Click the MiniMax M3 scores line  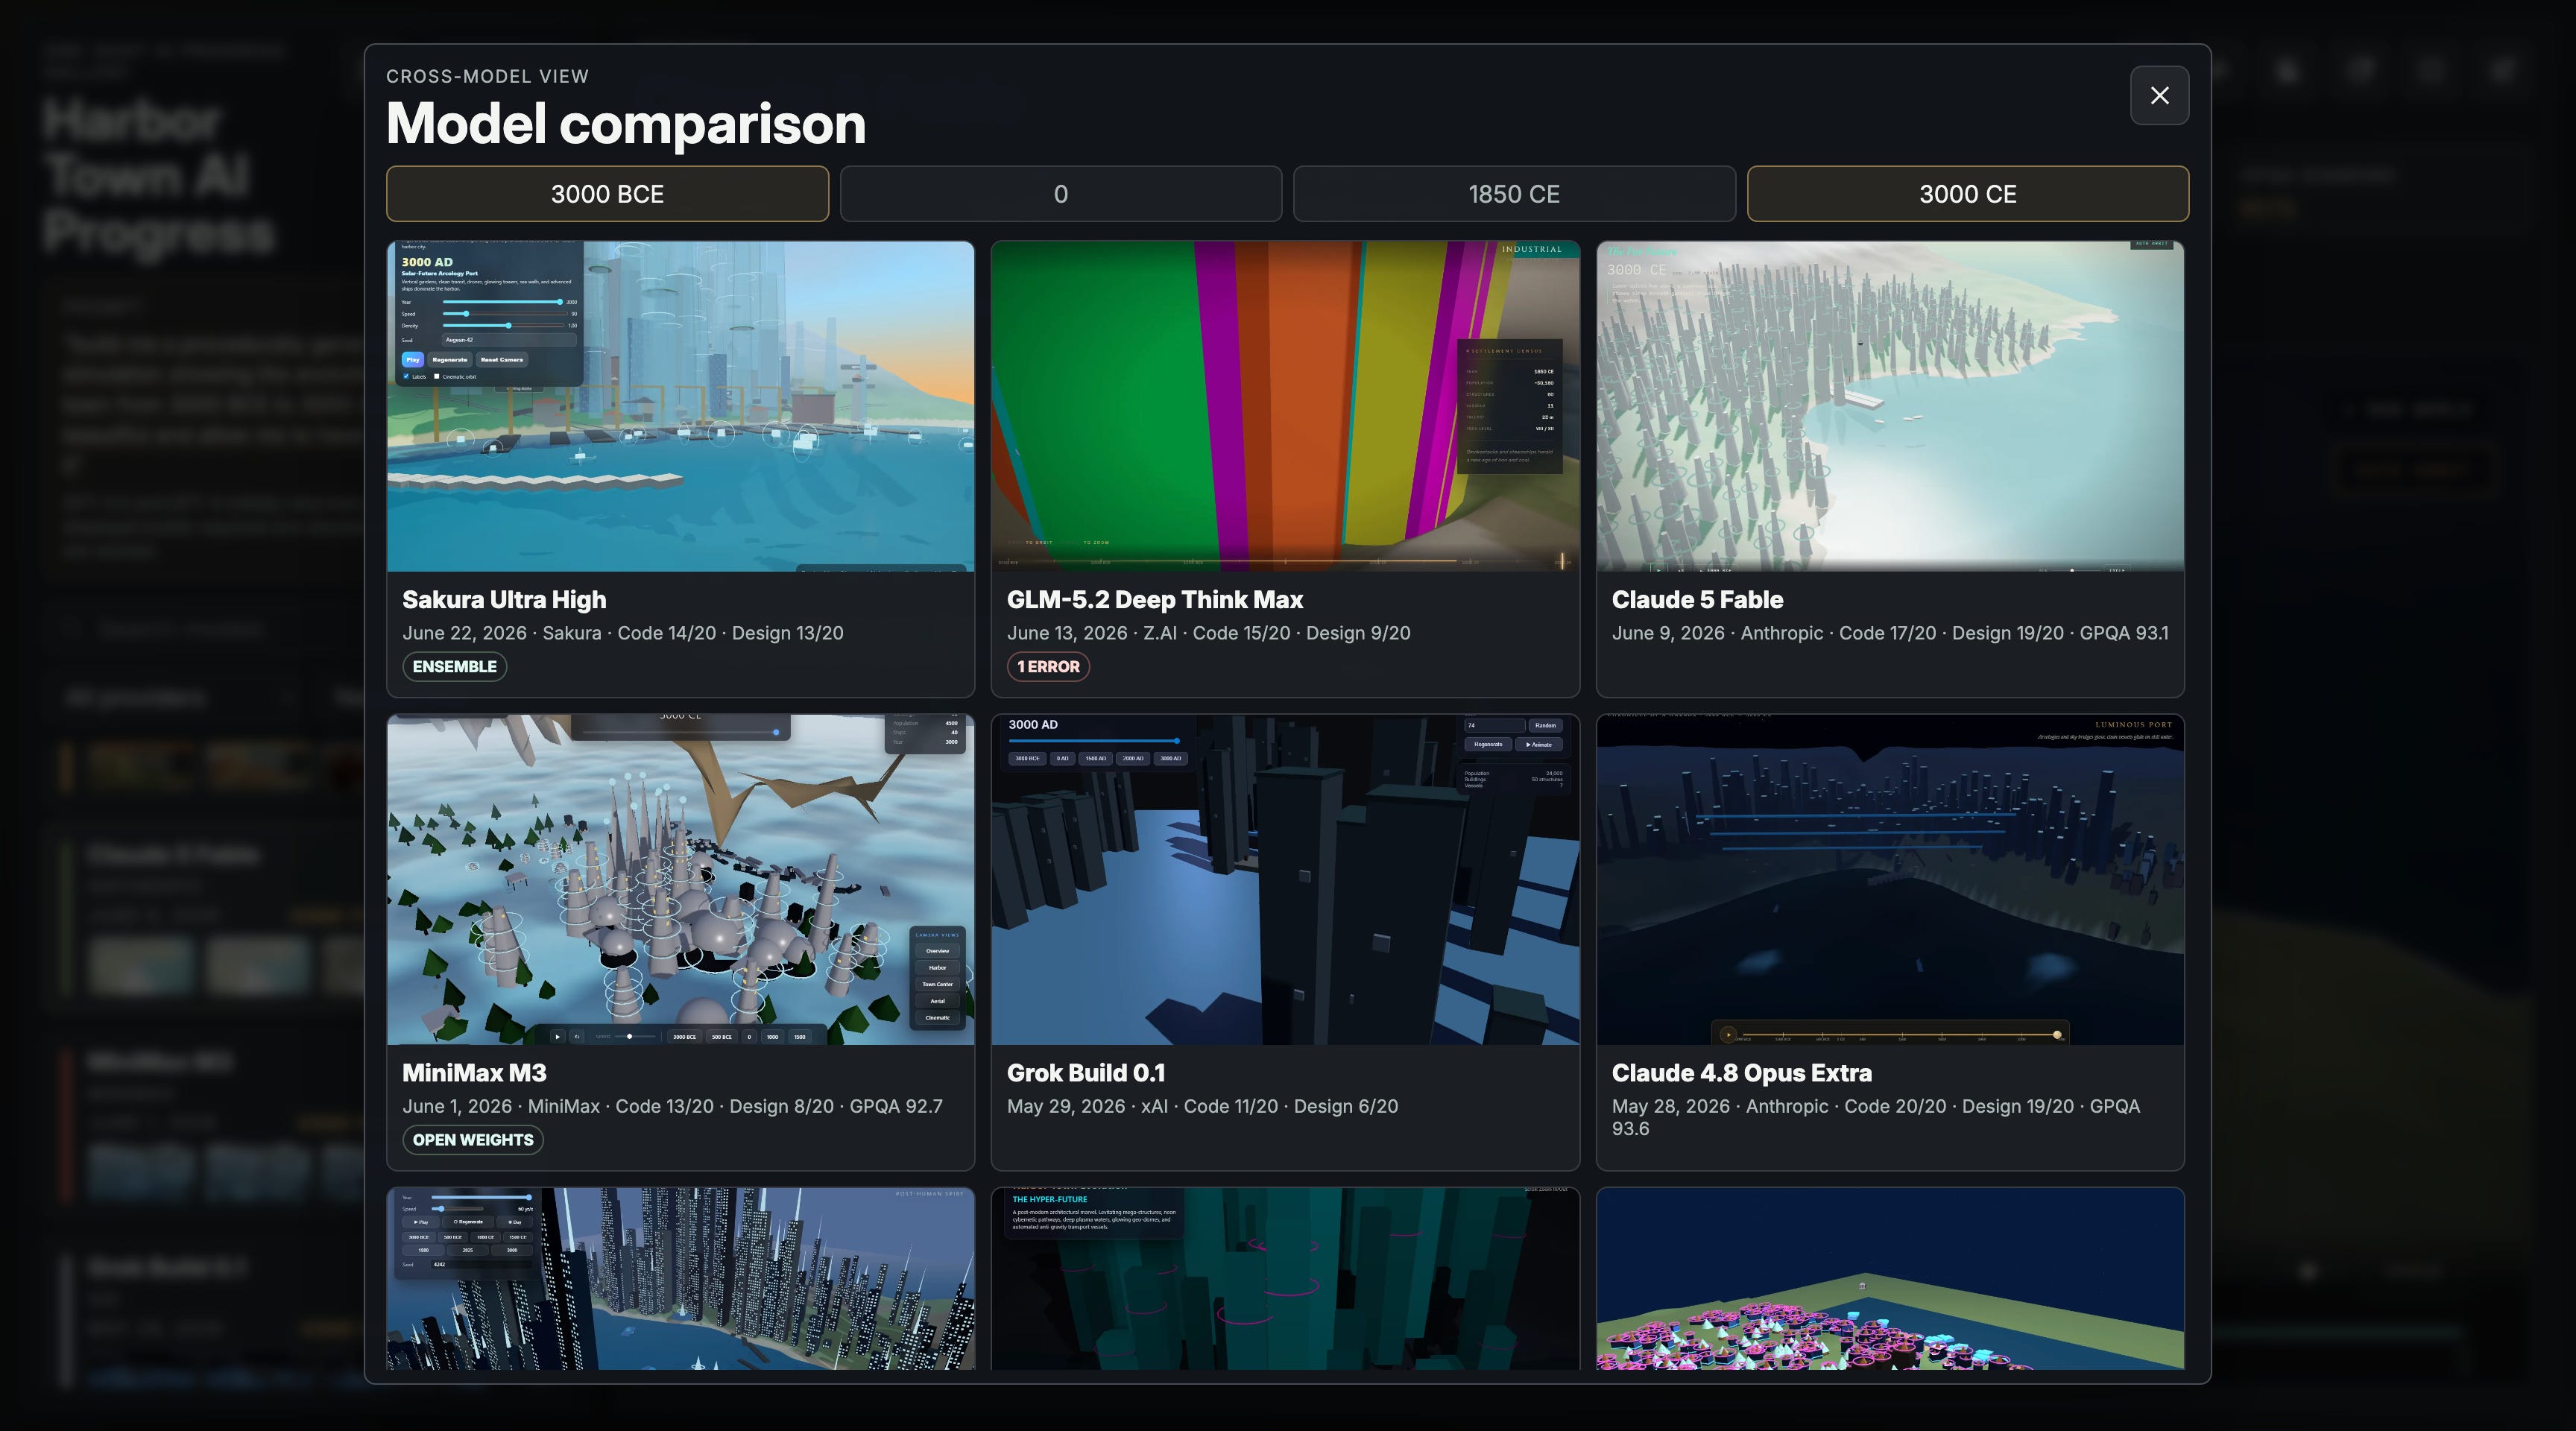click(x=672, y=1106)
